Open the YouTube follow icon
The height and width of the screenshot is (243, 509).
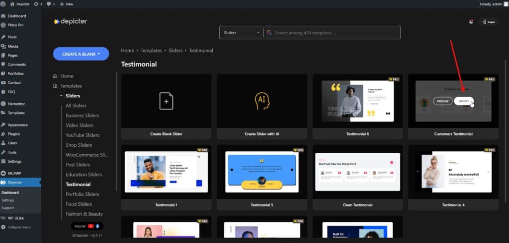click(x=90, y=226)
